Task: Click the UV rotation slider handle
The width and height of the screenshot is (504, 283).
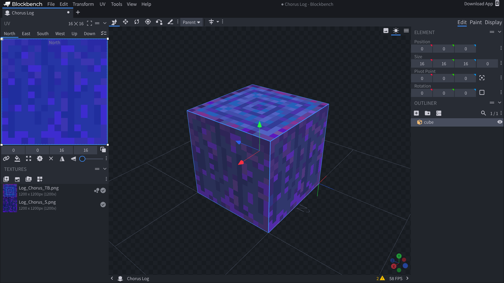Action: (x=82, y=159)
